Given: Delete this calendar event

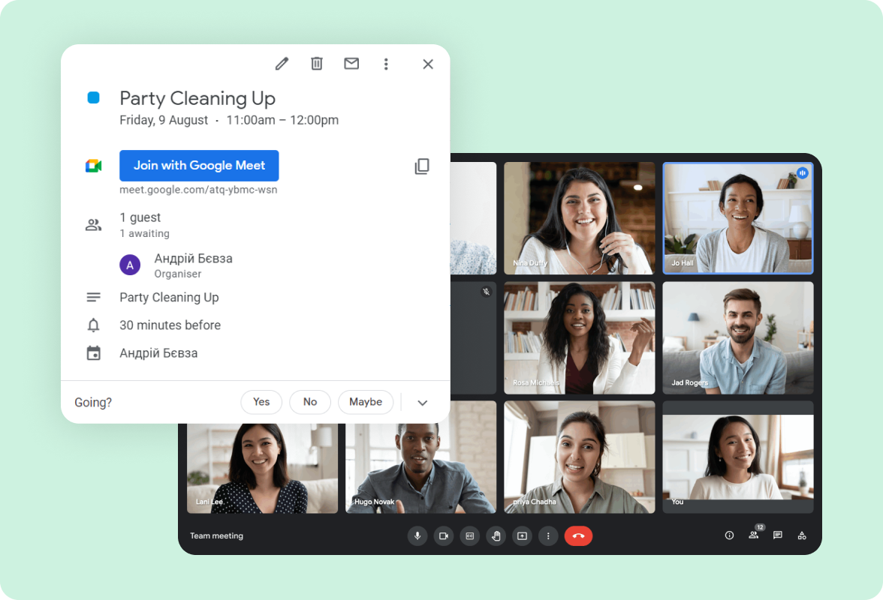Looking at the screenshot, I should click(x=316, y=64).
